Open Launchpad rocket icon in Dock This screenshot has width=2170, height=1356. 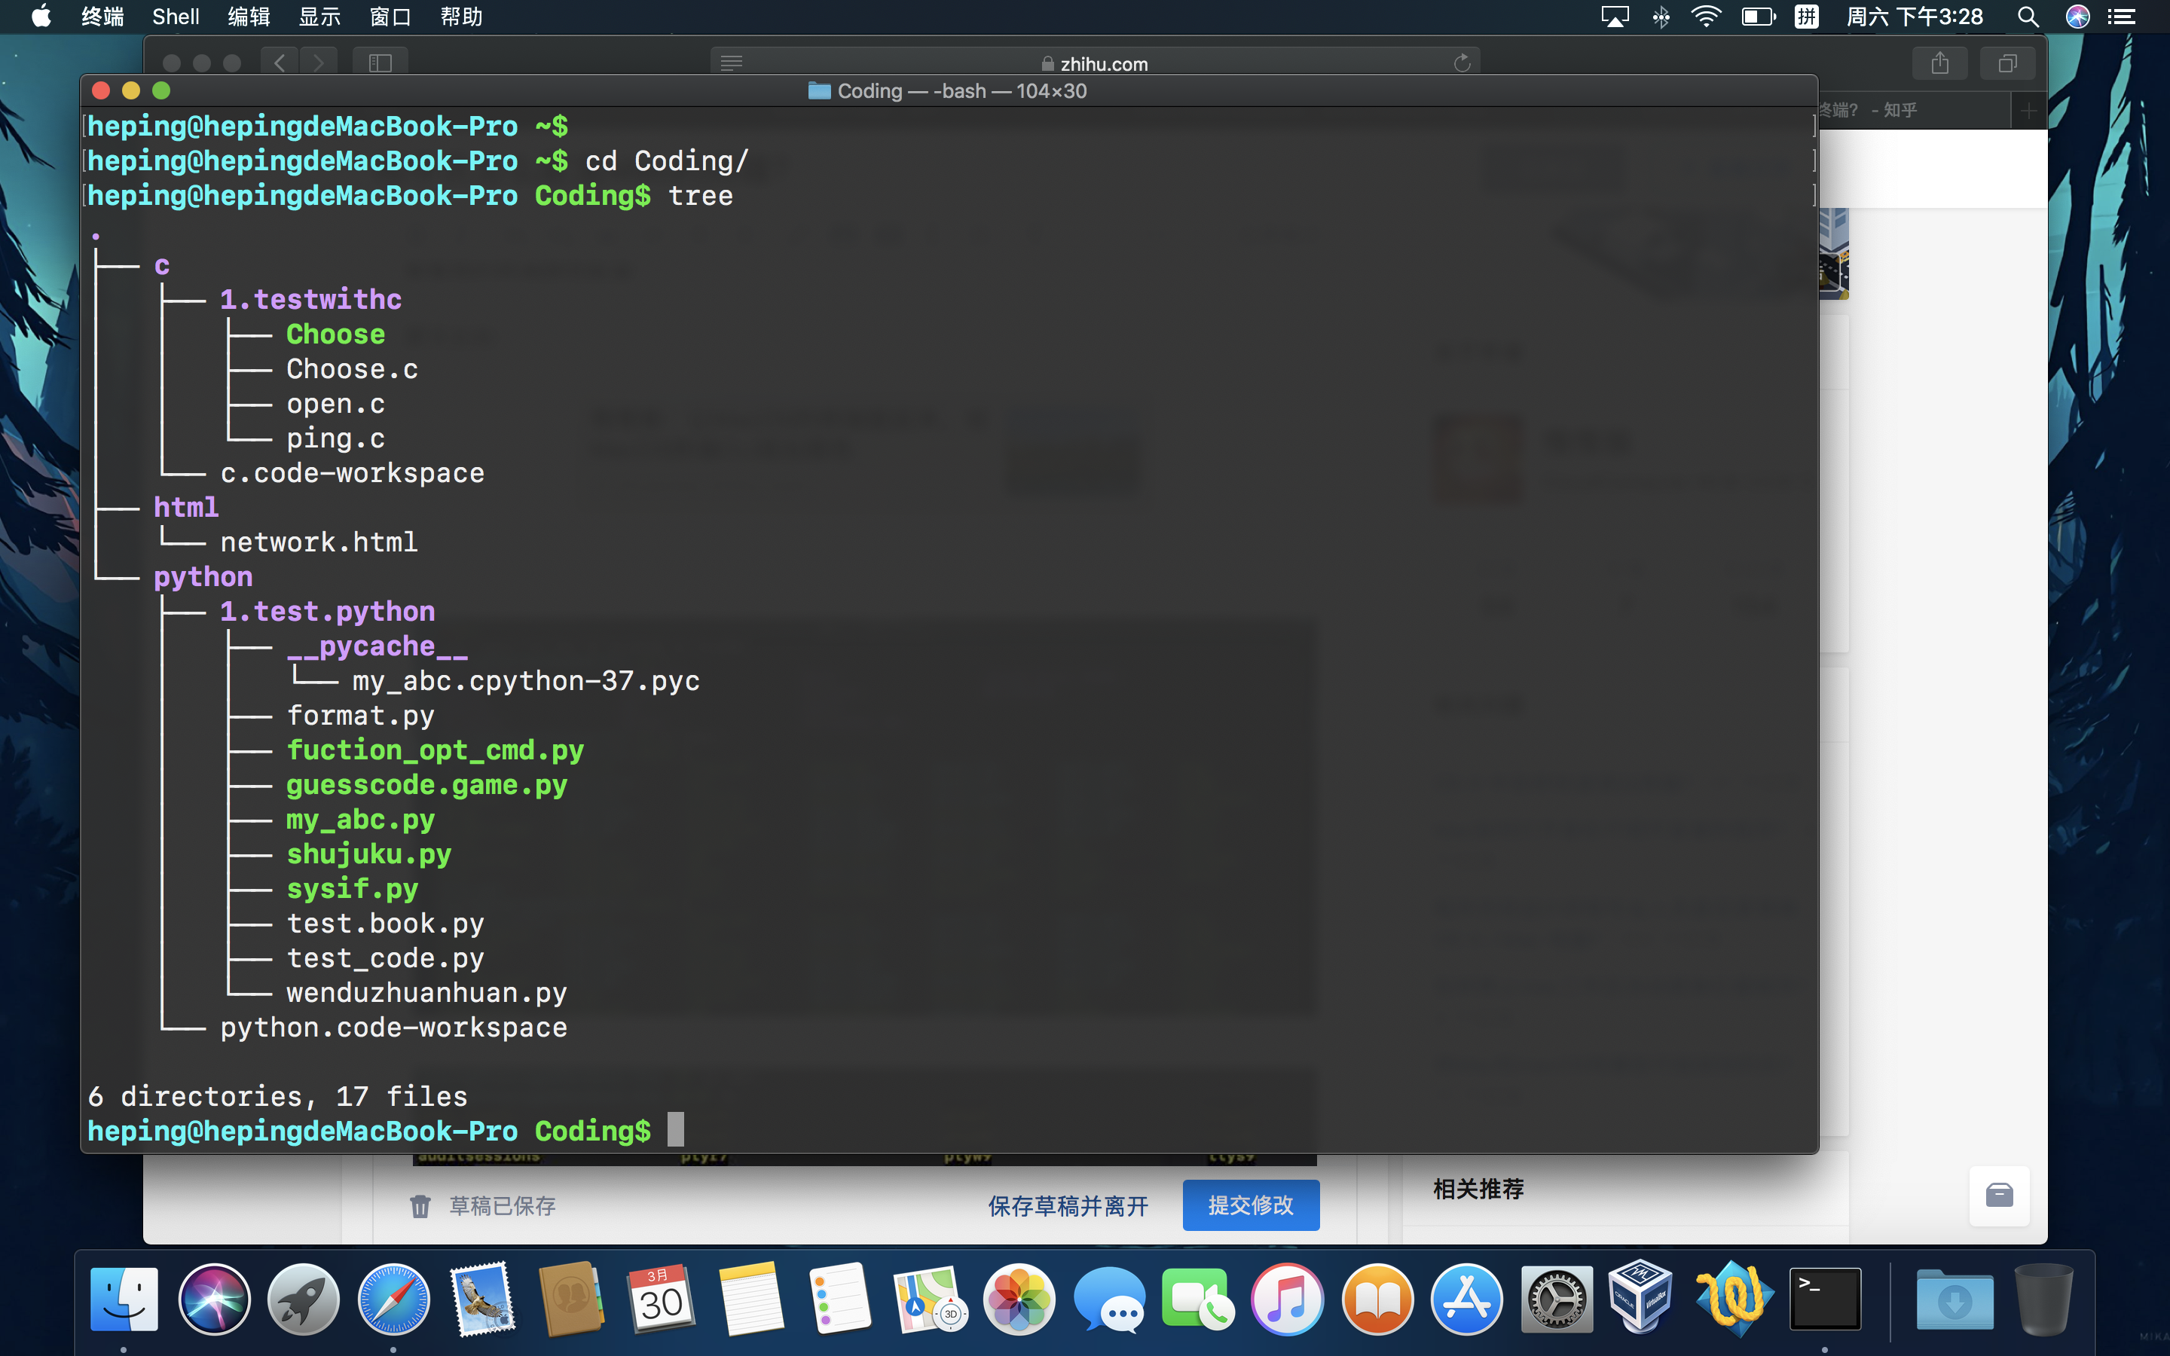tap(303, 1299)
